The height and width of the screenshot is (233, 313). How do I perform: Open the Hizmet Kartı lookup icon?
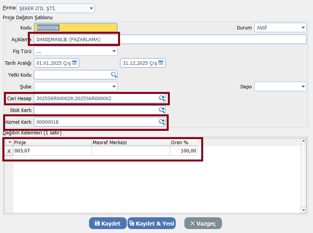pyautogui.click(x=161, y=122)
